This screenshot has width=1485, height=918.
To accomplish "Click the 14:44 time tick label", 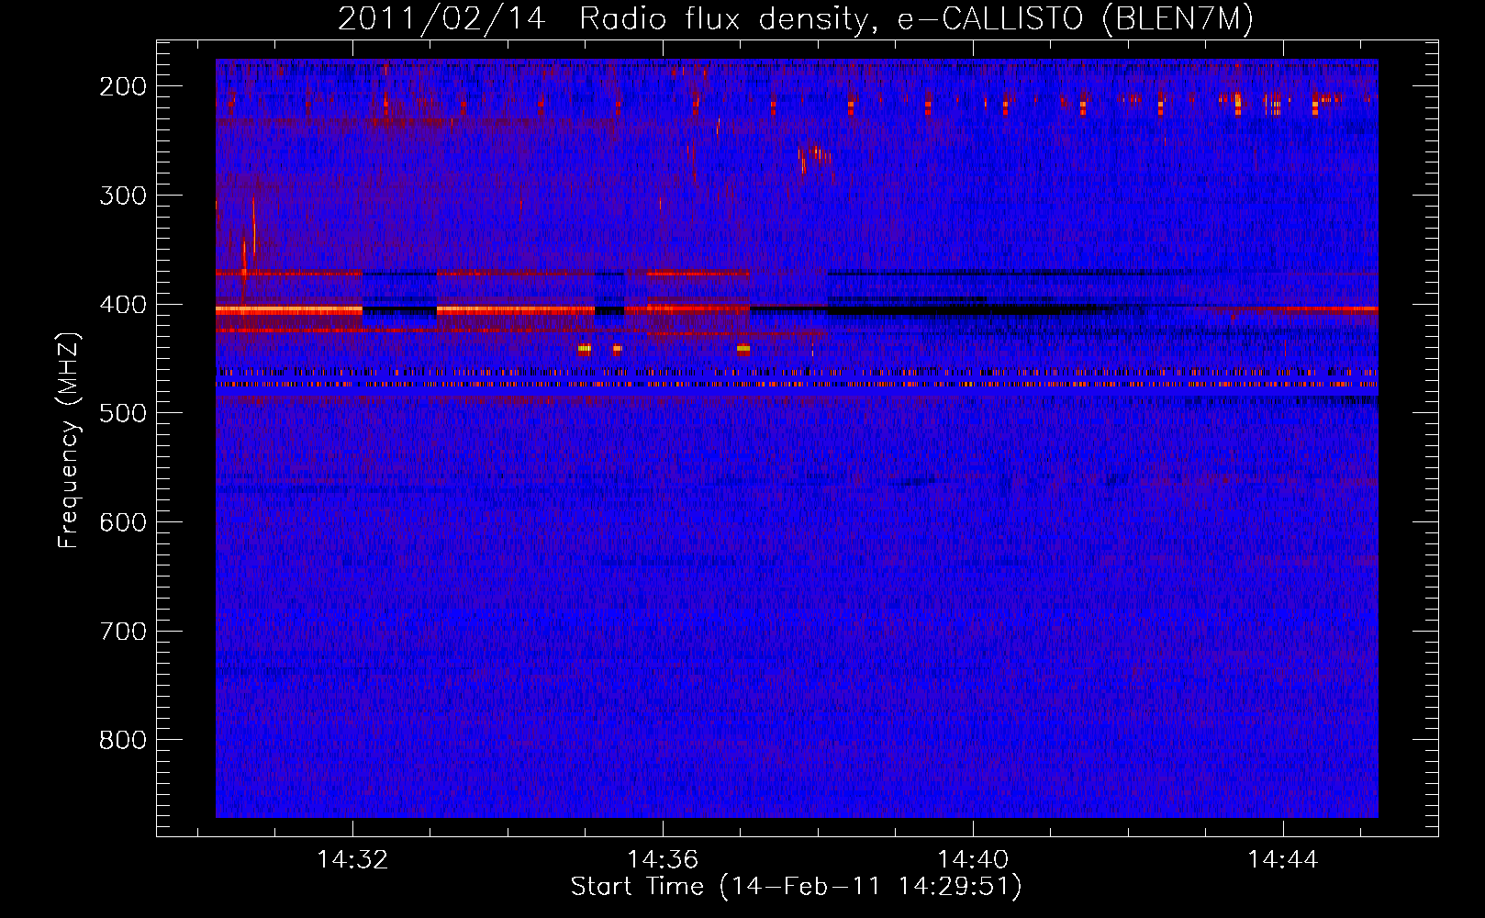I will point(1283,859).
